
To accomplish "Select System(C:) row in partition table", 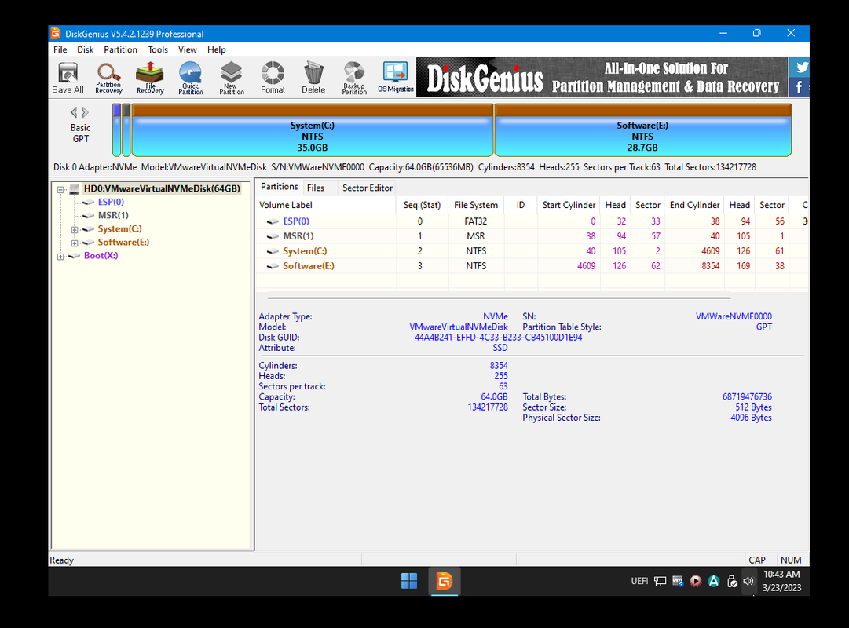I will (x=532, y=251).
